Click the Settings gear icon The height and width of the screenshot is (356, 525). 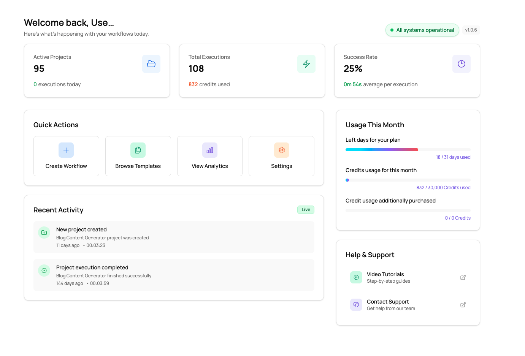281,150
